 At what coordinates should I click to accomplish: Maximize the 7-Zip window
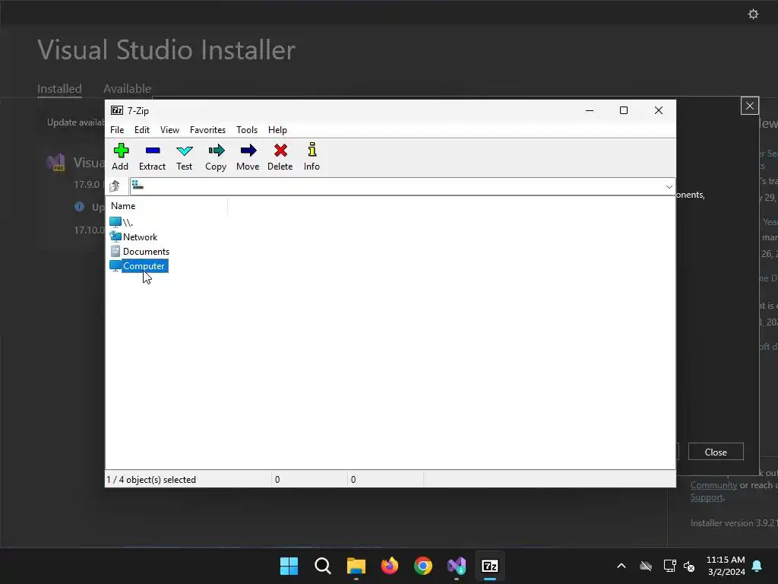click(624, 110)
